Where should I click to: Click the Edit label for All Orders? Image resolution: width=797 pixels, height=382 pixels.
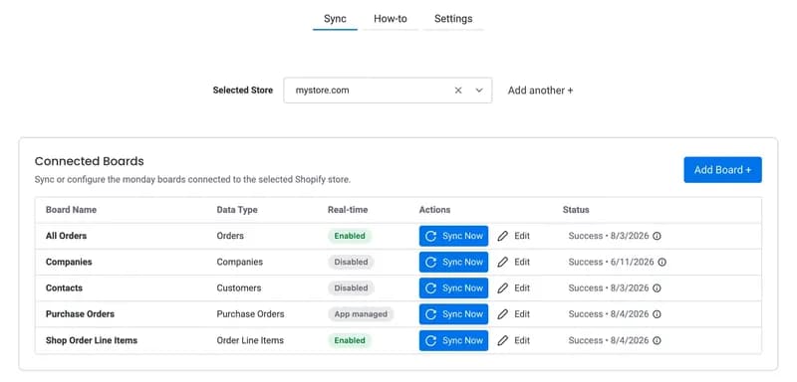point(522,236)
